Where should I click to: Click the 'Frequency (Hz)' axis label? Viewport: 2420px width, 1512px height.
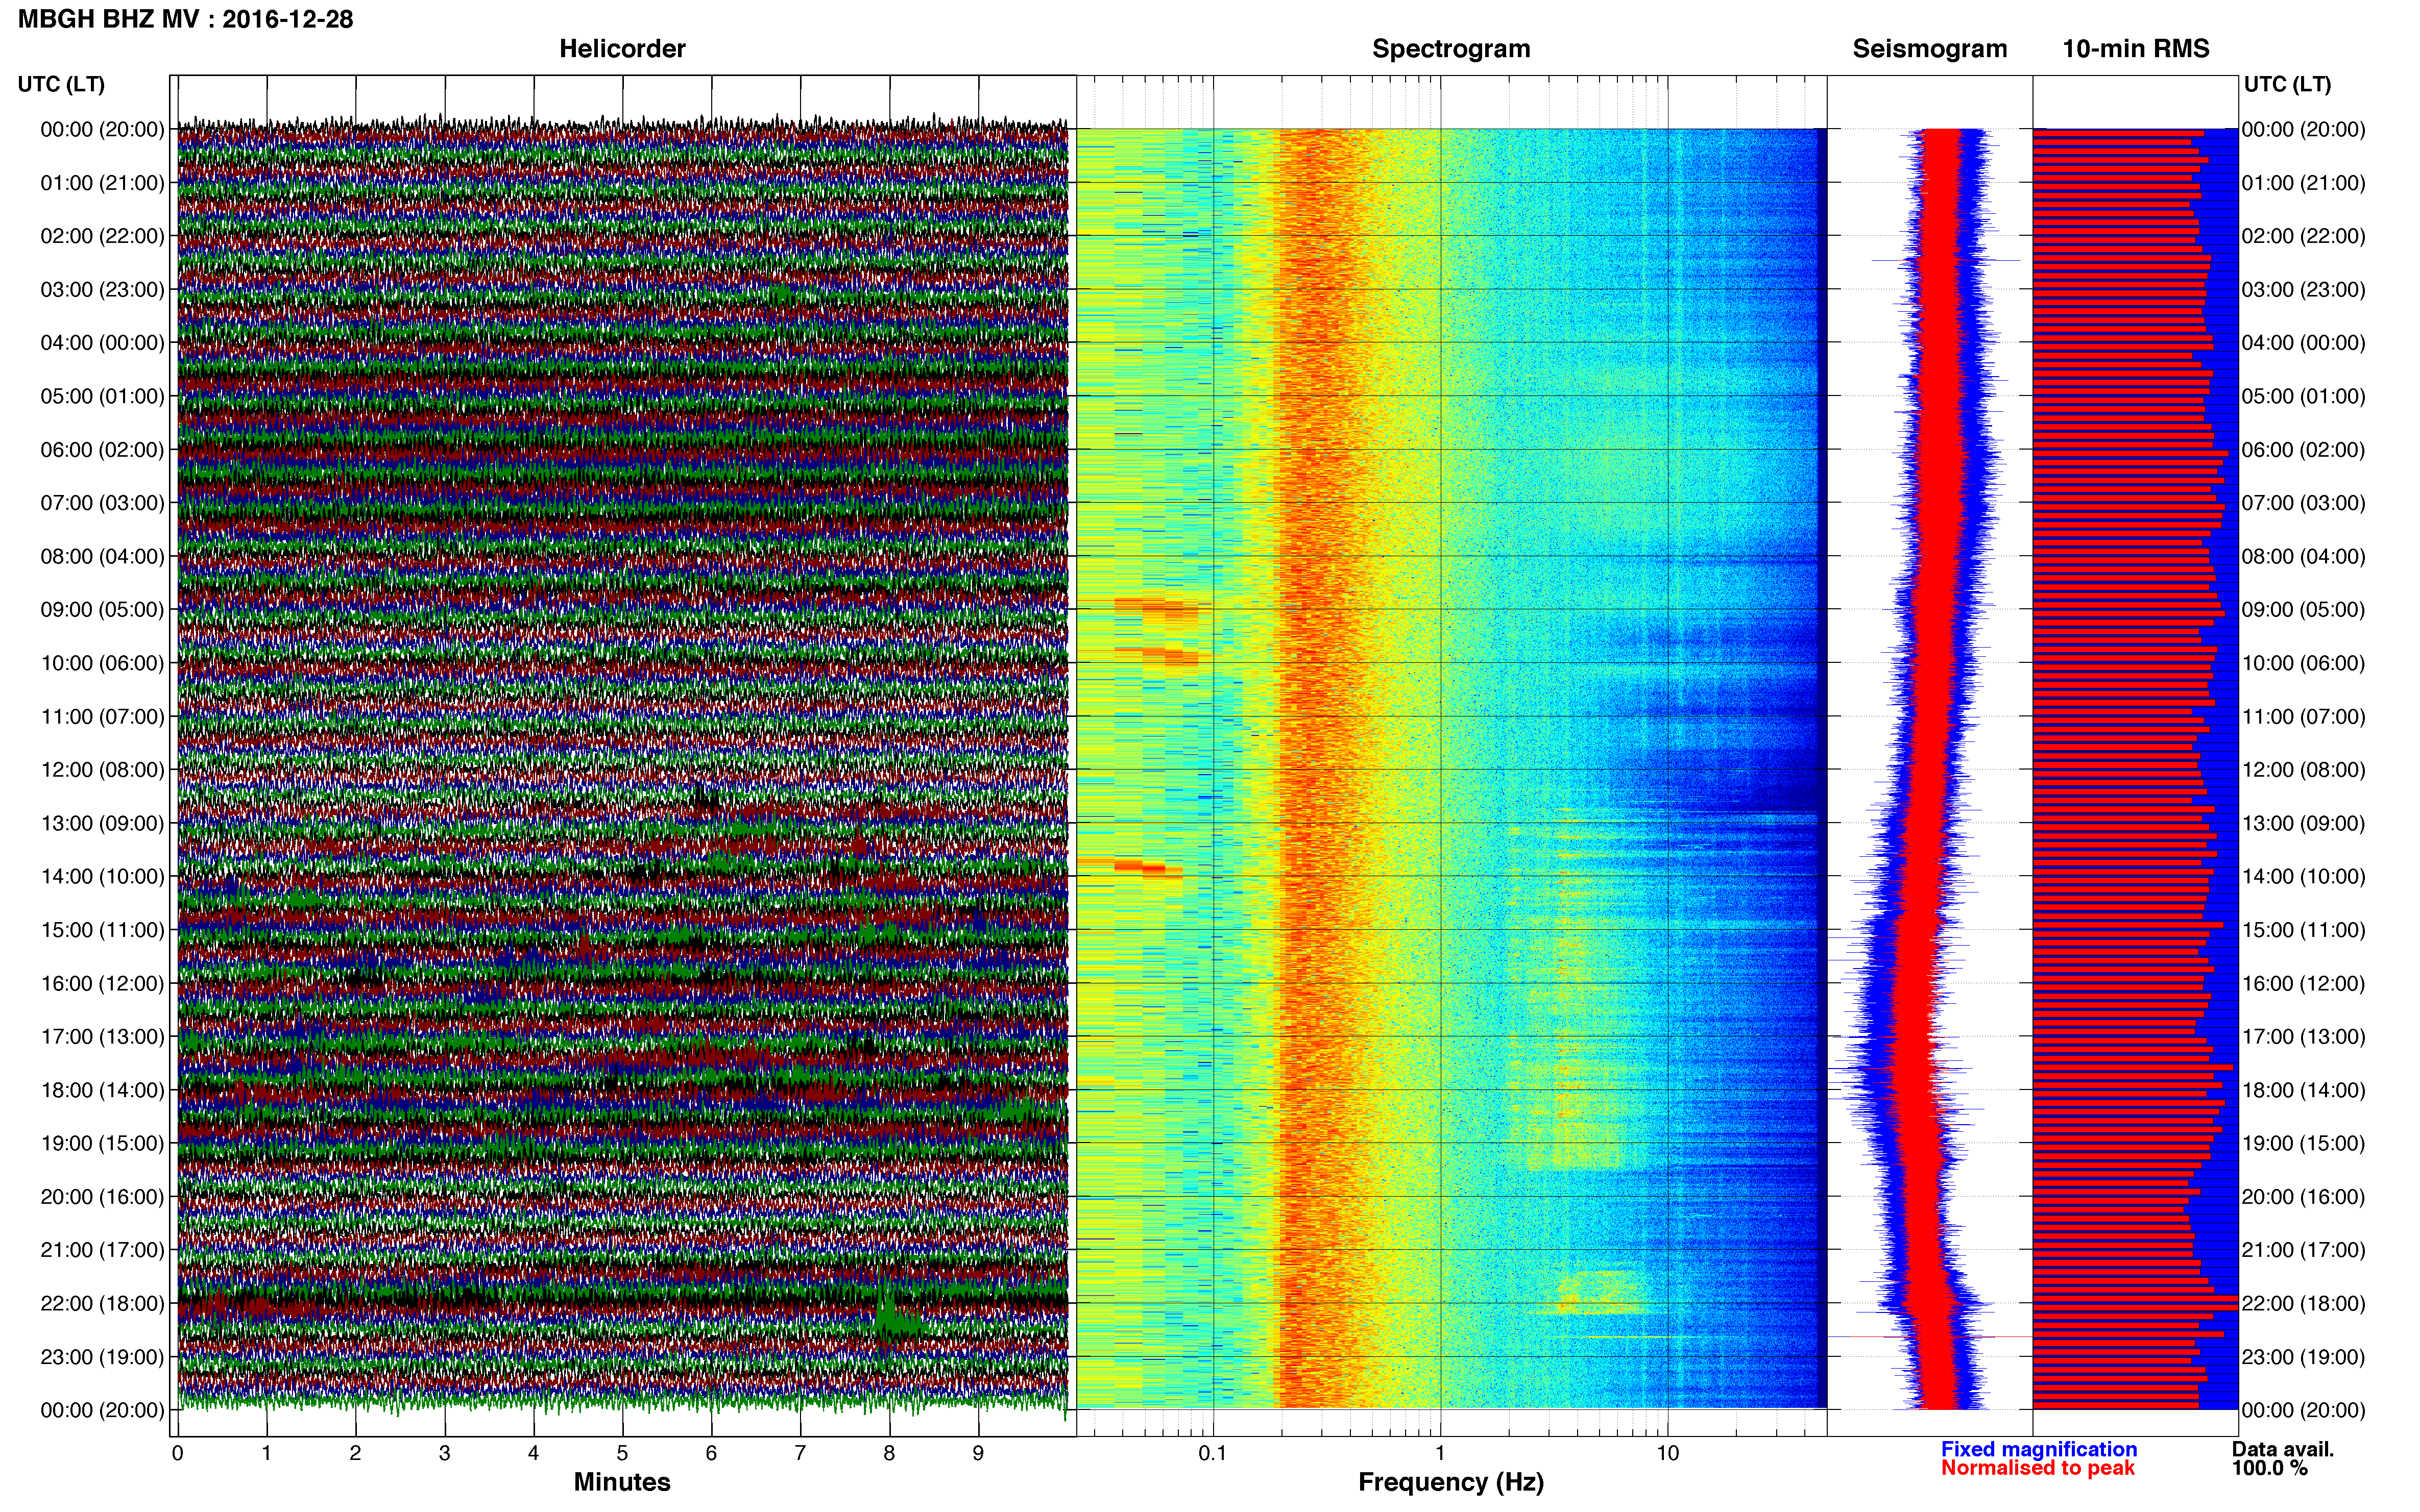[1450, 1482]
